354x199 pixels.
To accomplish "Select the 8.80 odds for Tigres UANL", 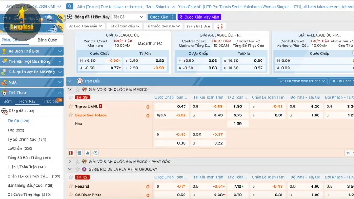I will 238,107.
